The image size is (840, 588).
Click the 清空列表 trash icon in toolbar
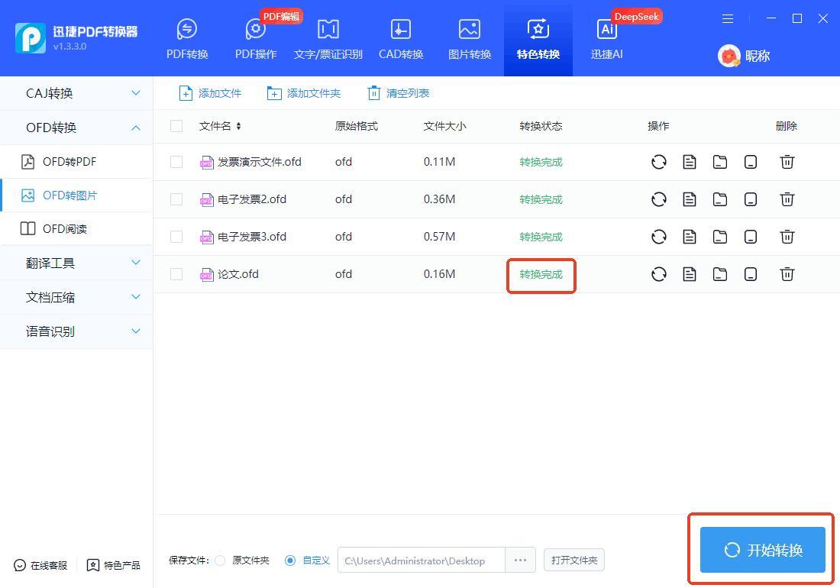(x=373, y=93)
